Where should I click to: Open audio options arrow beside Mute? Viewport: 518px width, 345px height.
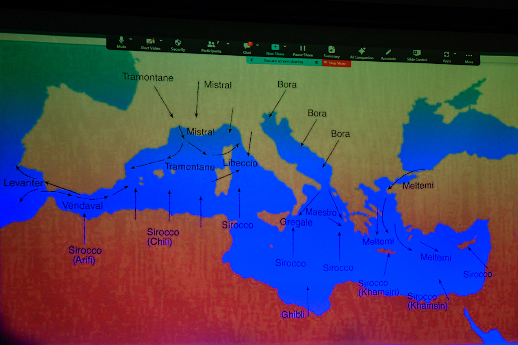(130, 39)
